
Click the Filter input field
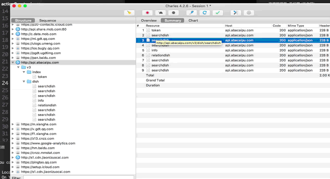79,177
